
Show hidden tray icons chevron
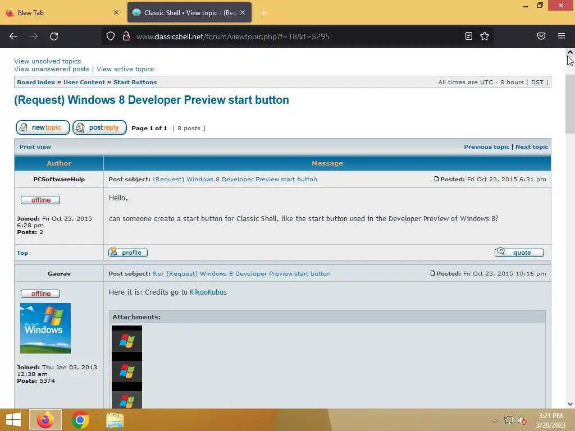coord(495,420)
